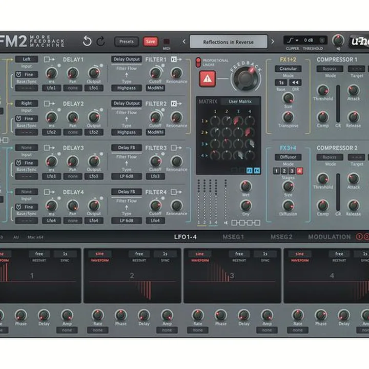The height and width of the screenshot is (369, 369).
Task: Click the f3 button in Matrix panel
Action: click(250, 170)
